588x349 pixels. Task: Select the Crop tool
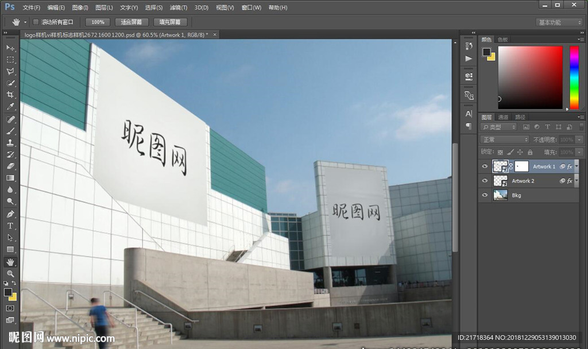(x=10, y=95)
